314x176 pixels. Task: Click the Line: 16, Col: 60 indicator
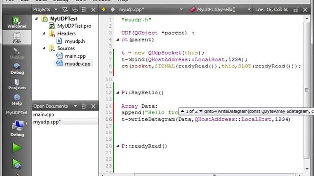(272, 10)
